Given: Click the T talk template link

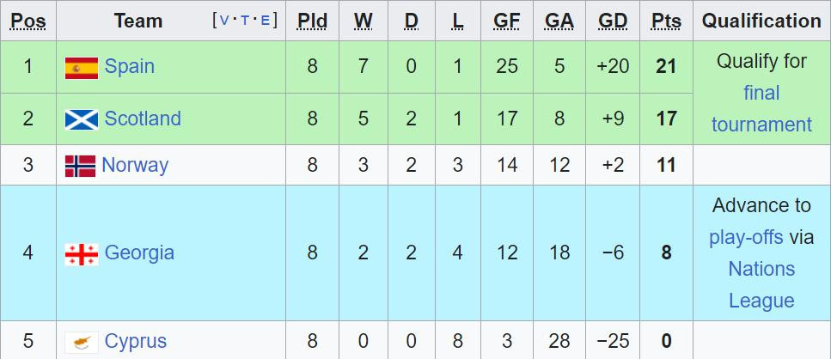Looking at the screenshot, I should [245, 21].
